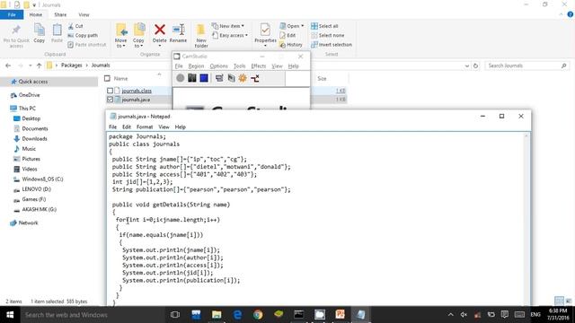This screenshot has width=575, height=323.
Task: Click CamStudio record to AVI/SWF icon
Action: coord(231,78)
